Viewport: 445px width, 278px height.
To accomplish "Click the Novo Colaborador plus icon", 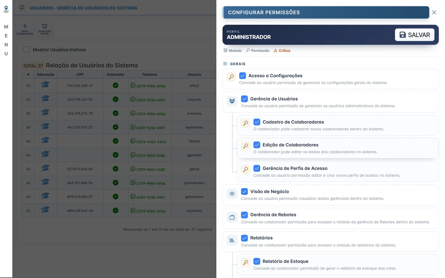I will coord(25,26).
